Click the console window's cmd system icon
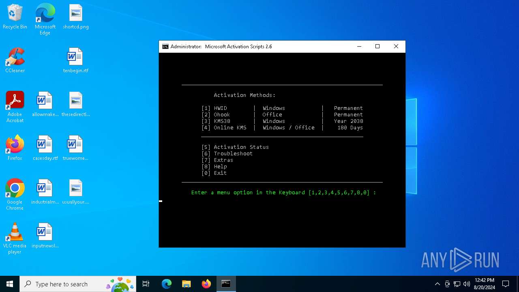Viewport: 519px width, 292px height. coord(165,47)
